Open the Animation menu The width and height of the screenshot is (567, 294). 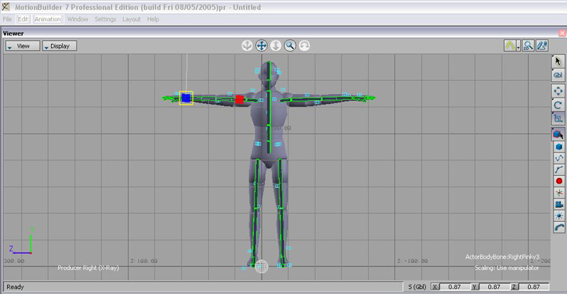coord(48,19)
